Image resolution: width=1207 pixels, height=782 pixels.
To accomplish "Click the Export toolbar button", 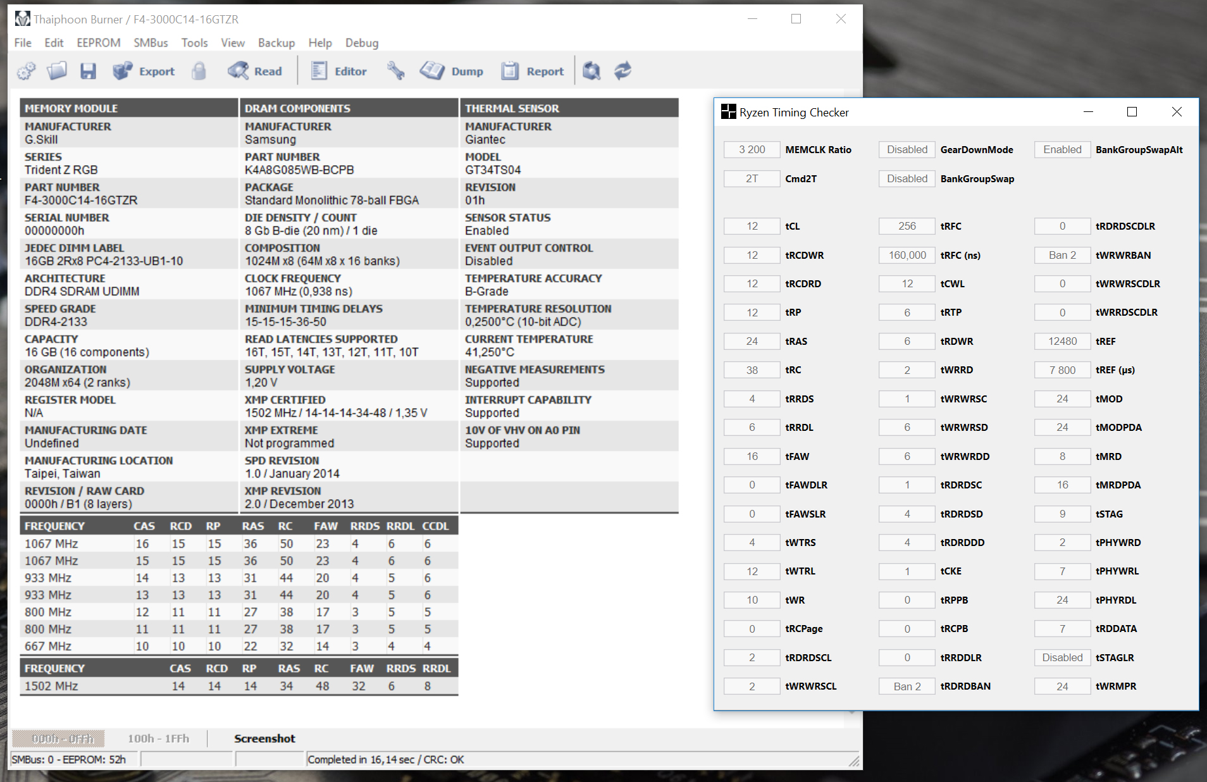I will (144, 71).
